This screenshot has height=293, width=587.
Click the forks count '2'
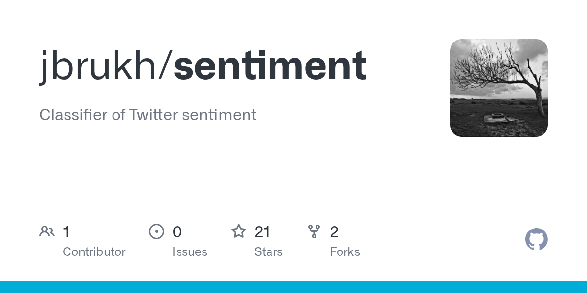click(334, 232)
